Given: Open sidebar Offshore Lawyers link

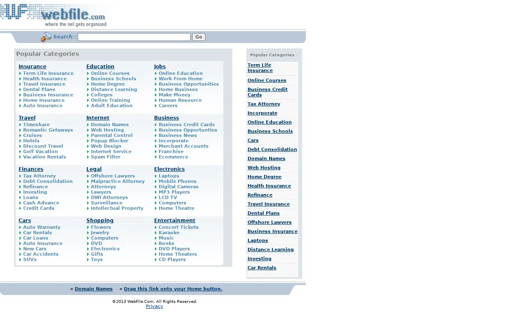Looking at the screenshot, I should coord(269,223).
